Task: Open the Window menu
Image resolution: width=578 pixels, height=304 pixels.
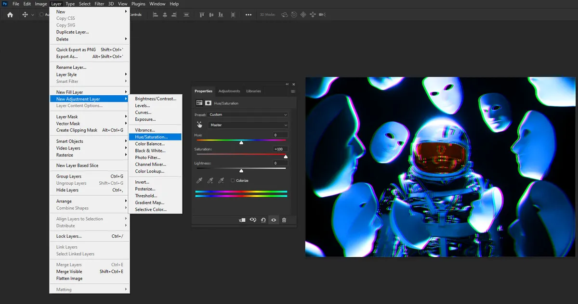Action: coord(157,4)
